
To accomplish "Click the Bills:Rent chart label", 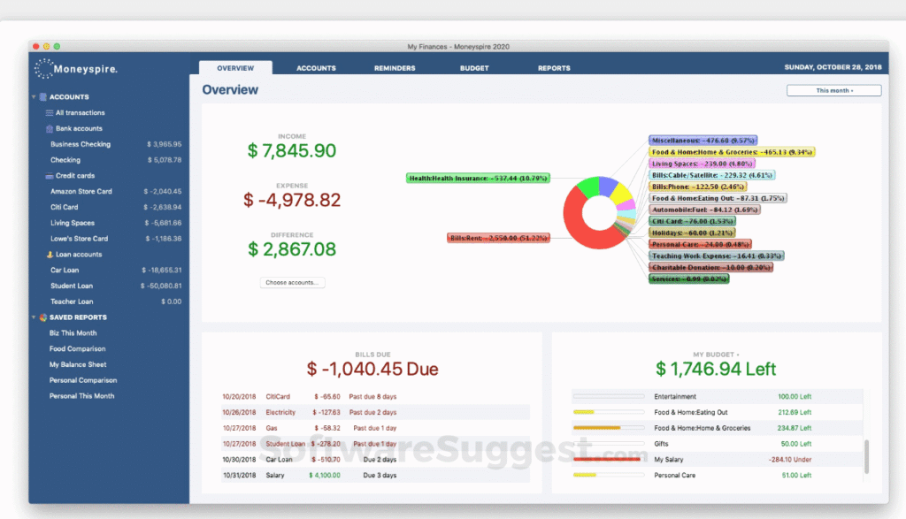I will [498, 238].
